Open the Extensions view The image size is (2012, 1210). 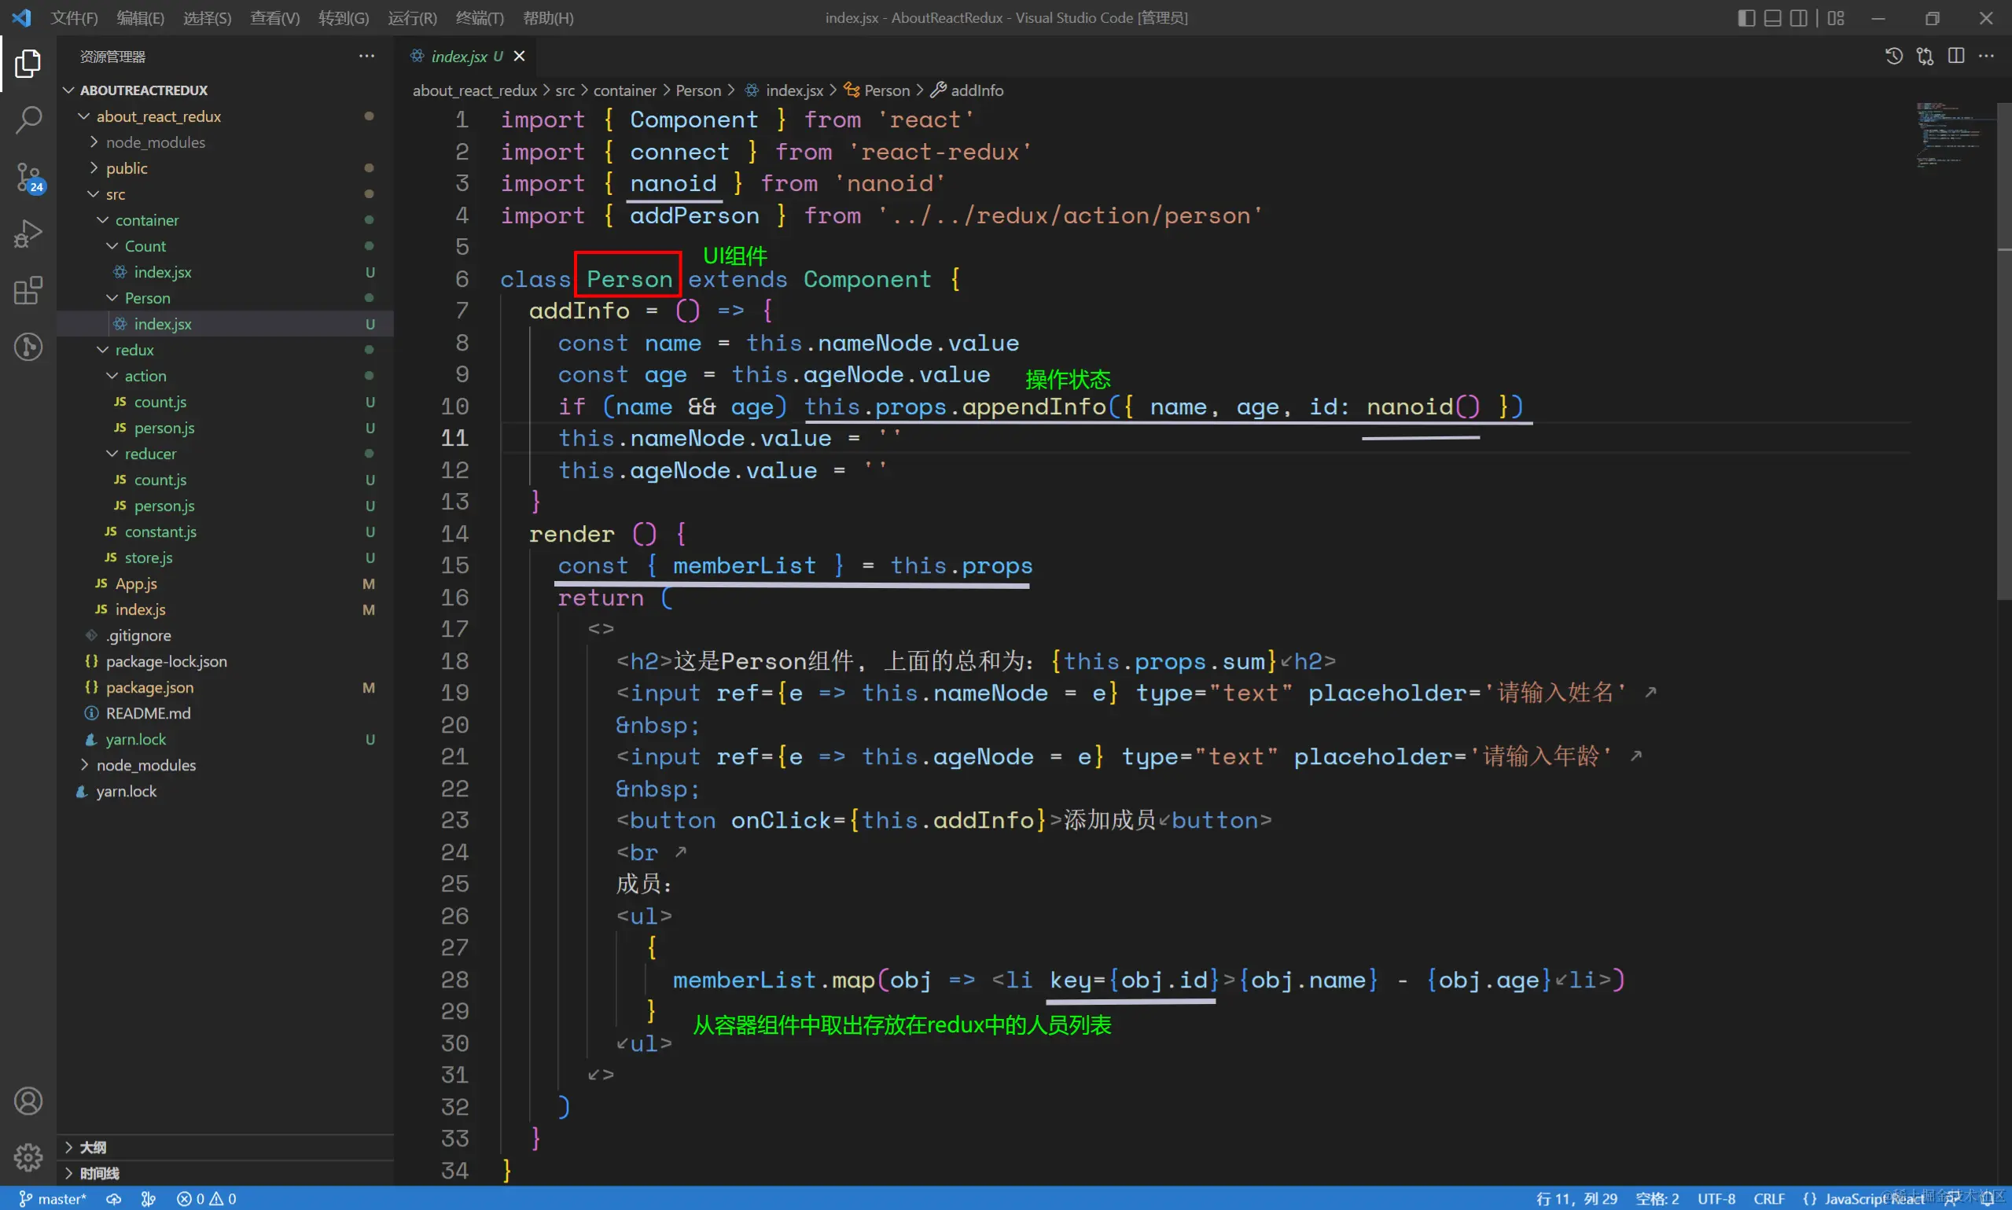(x=28, y=290)
